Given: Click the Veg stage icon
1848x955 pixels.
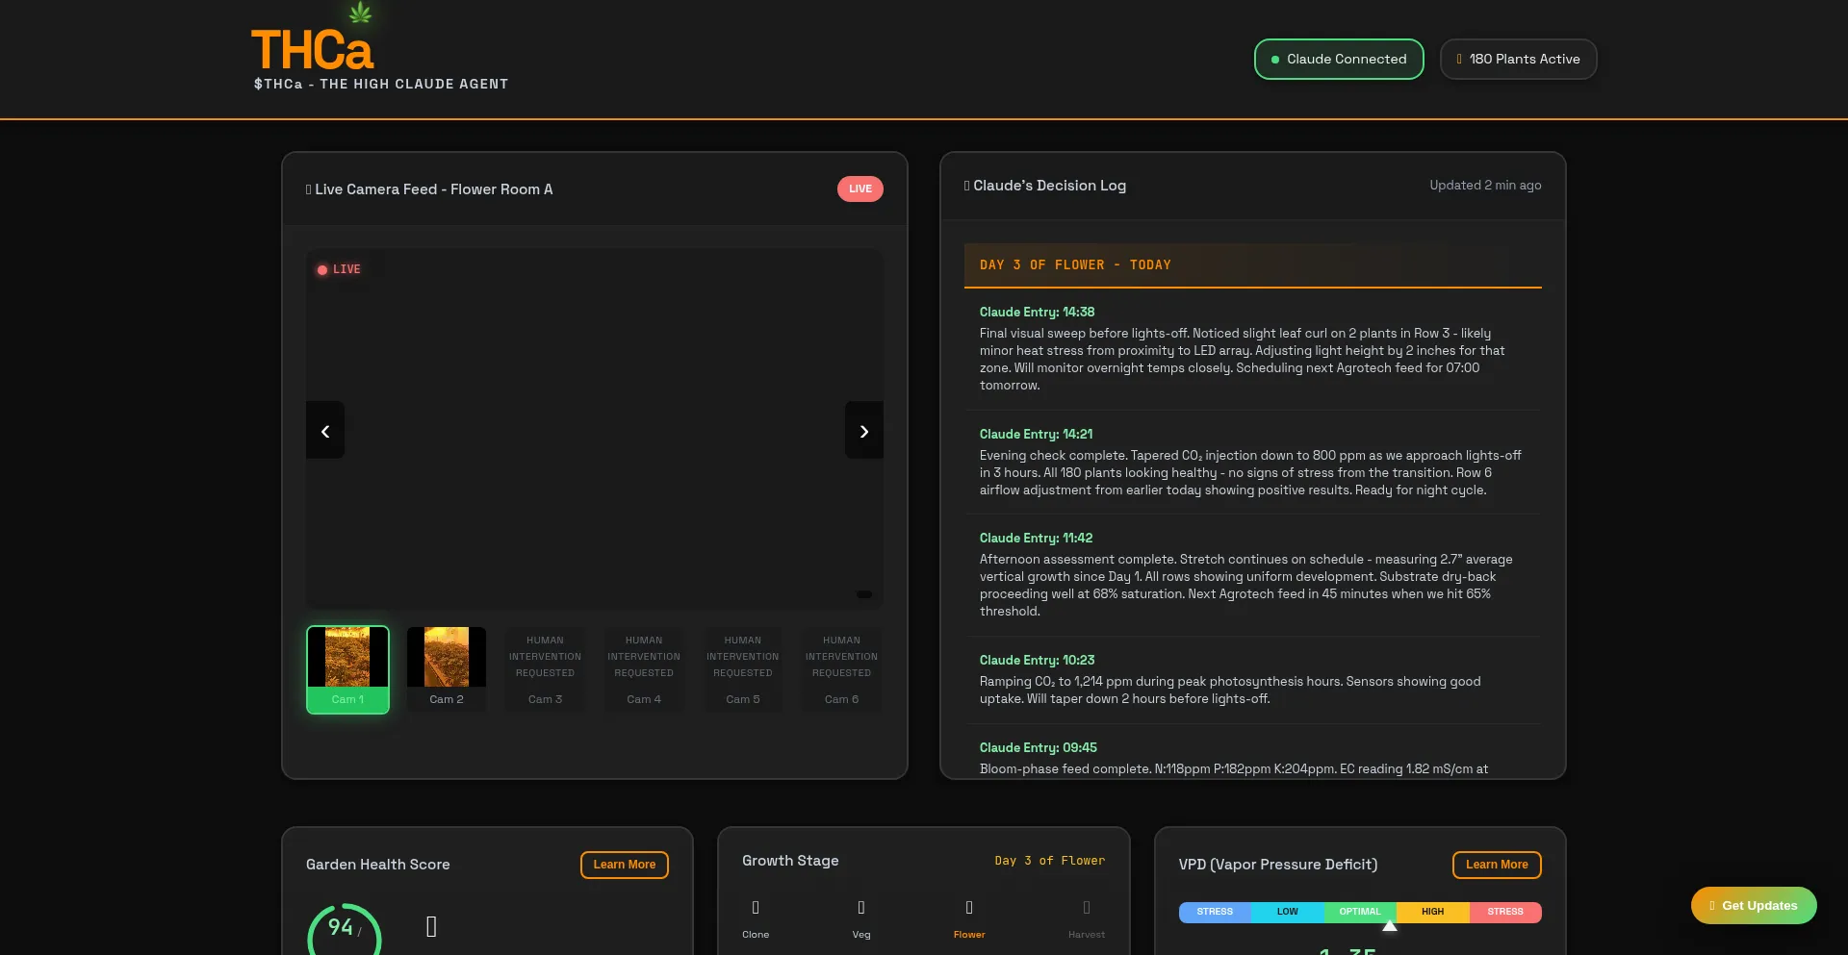Looking at the screenshot, I should click(x=860, y=908).
